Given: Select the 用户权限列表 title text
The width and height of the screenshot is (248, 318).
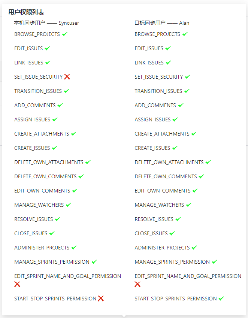Looking at the screenshot, I should [26, 12].
